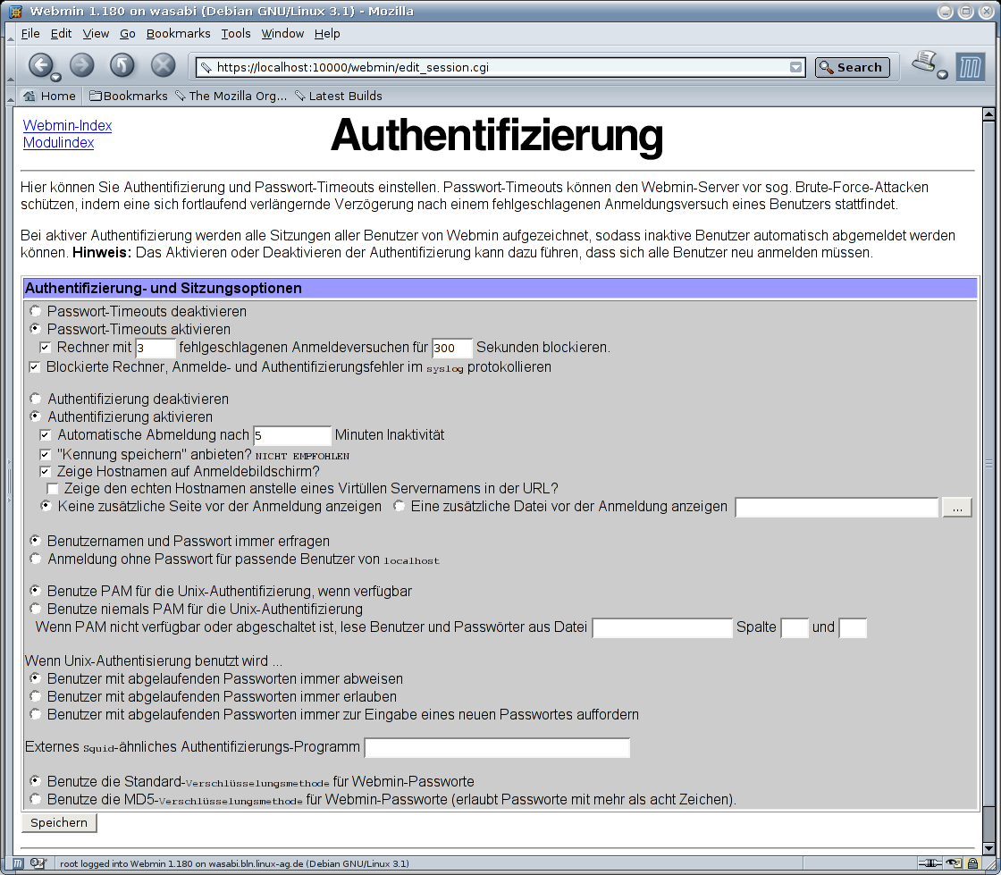This screenshot has height=875, width=1001.
Task: Open the Window menu
Action: pos(282,33)
